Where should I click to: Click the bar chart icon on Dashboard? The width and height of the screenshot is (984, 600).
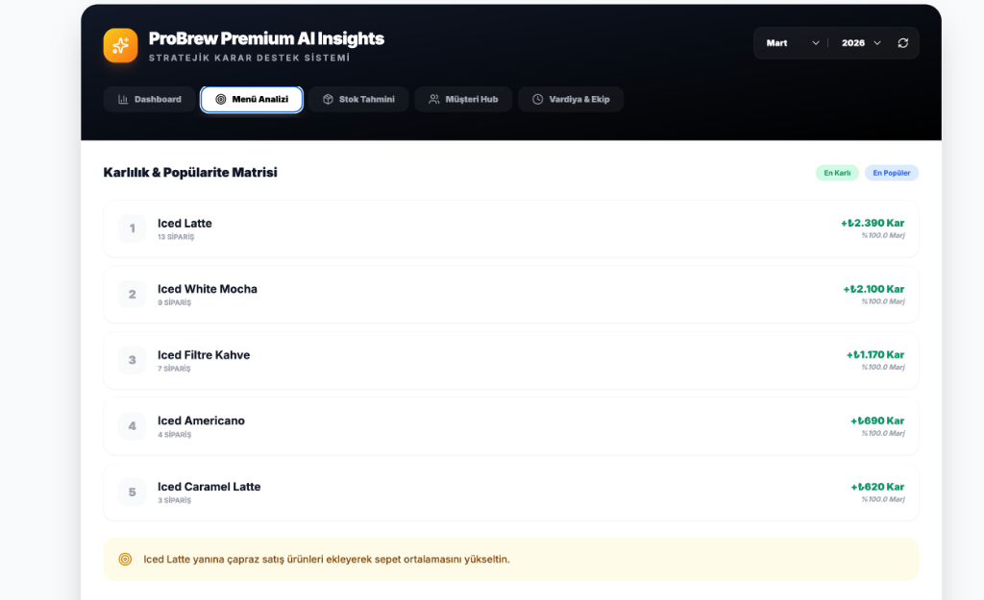pyautogui.click(x=123, y=100)
